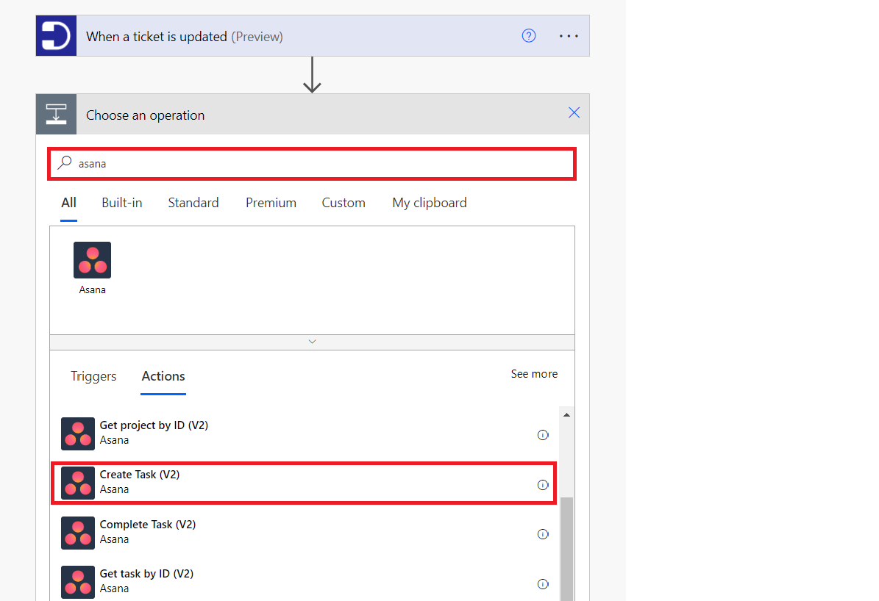This screenshot has height=601, width=879.
Task: Open the Asana icon next to Create Task (V2)
Action: 77,483
